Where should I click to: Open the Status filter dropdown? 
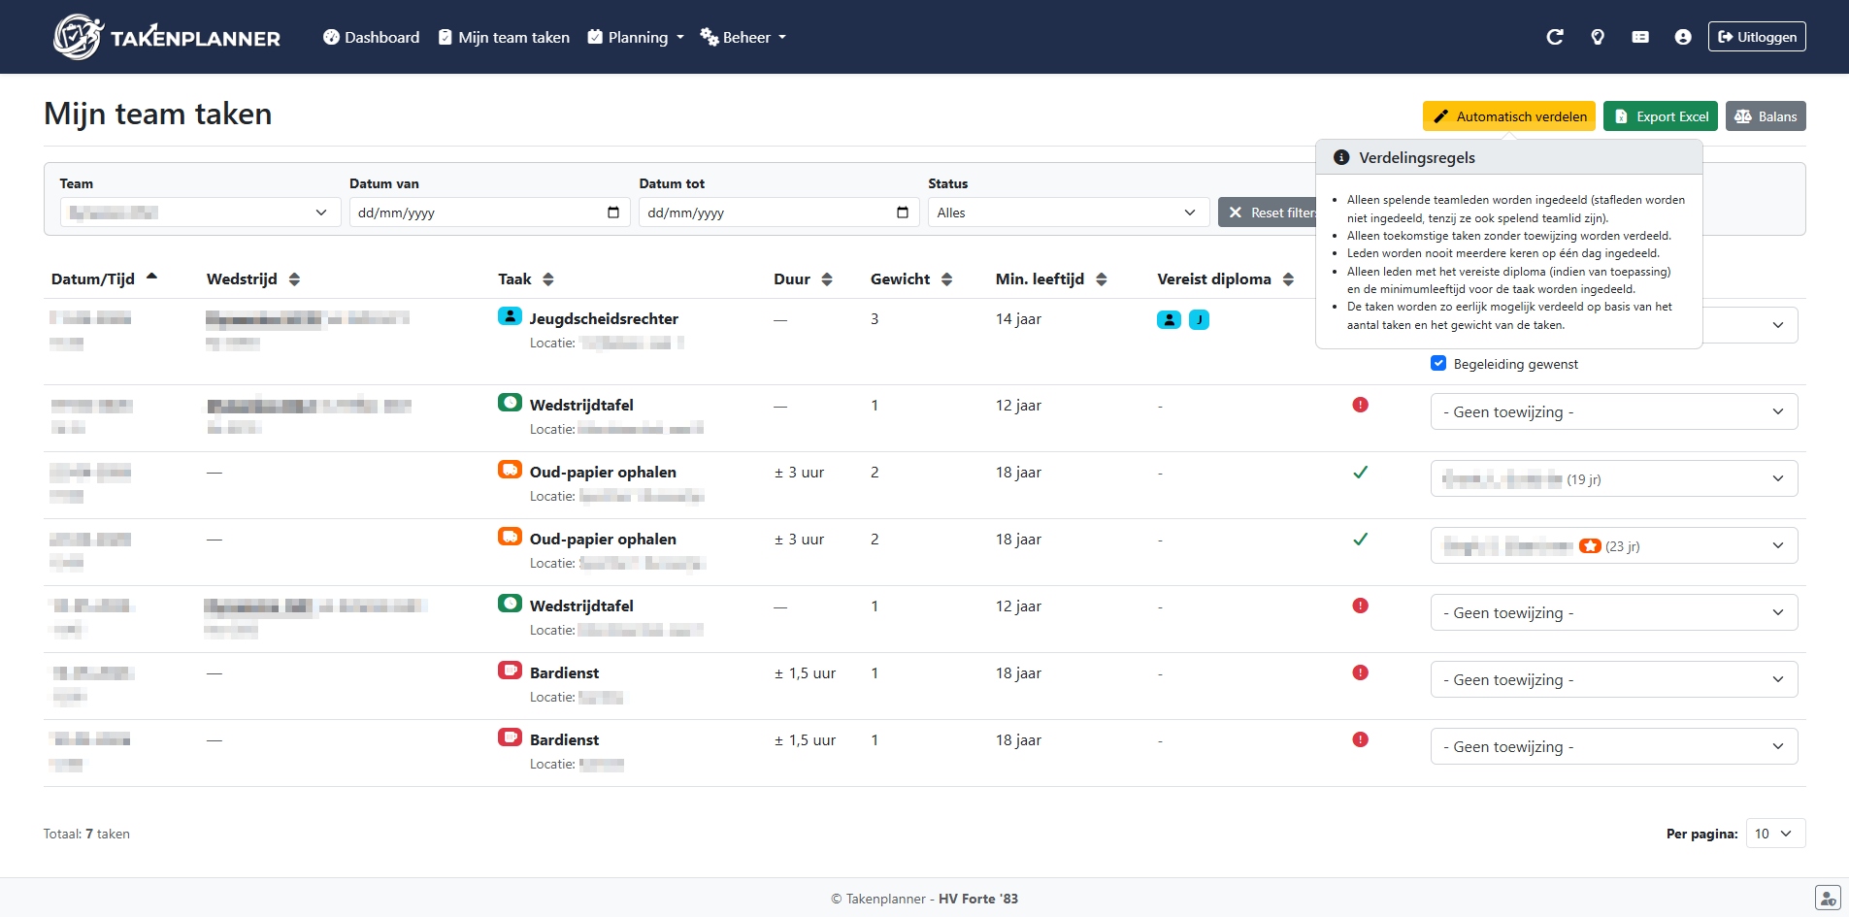coord(1068,213)
